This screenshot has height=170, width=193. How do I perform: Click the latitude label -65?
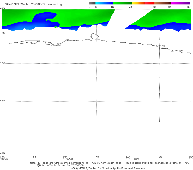click(2, 33)
